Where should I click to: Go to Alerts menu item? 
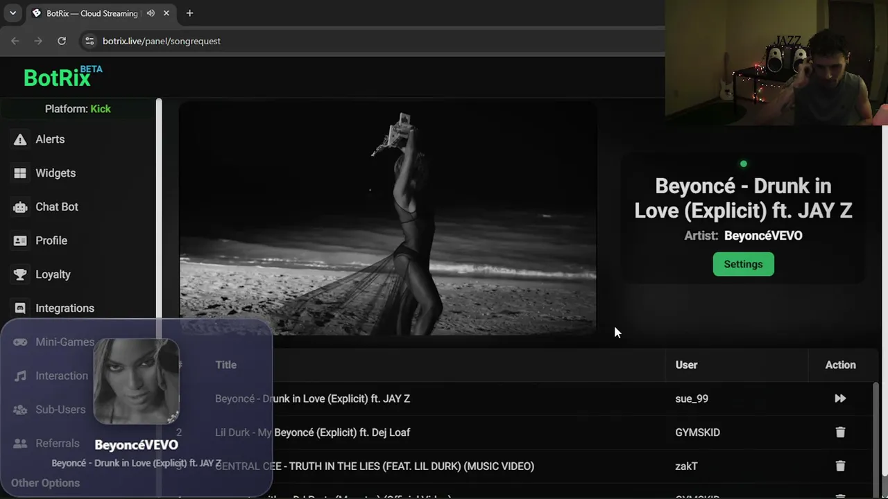(50, 139)
